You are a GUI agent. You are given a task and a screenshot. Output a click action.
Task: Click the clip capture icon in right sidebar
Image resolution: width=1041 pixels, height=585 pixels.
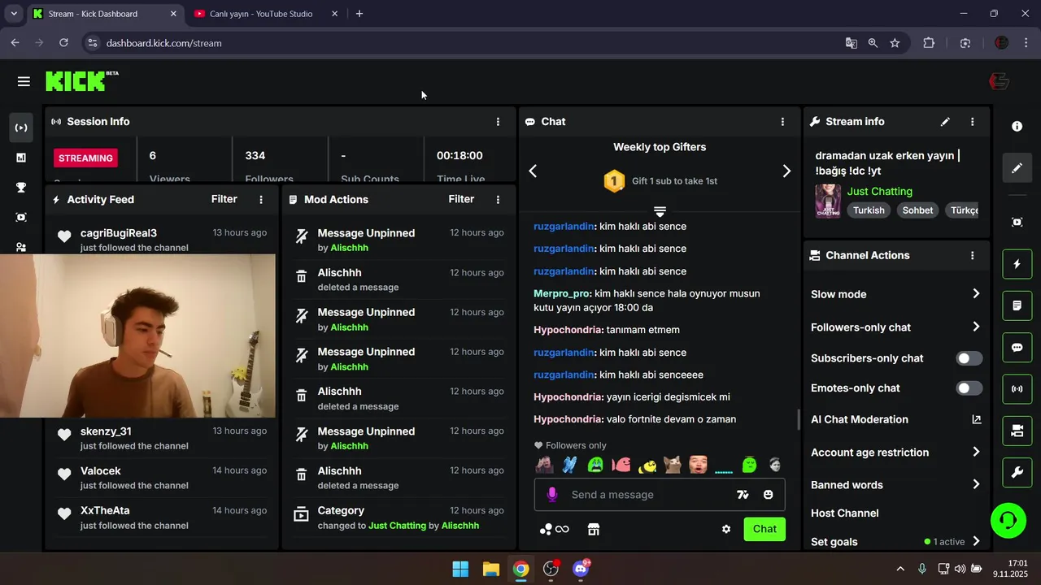tap(1017, 222)
